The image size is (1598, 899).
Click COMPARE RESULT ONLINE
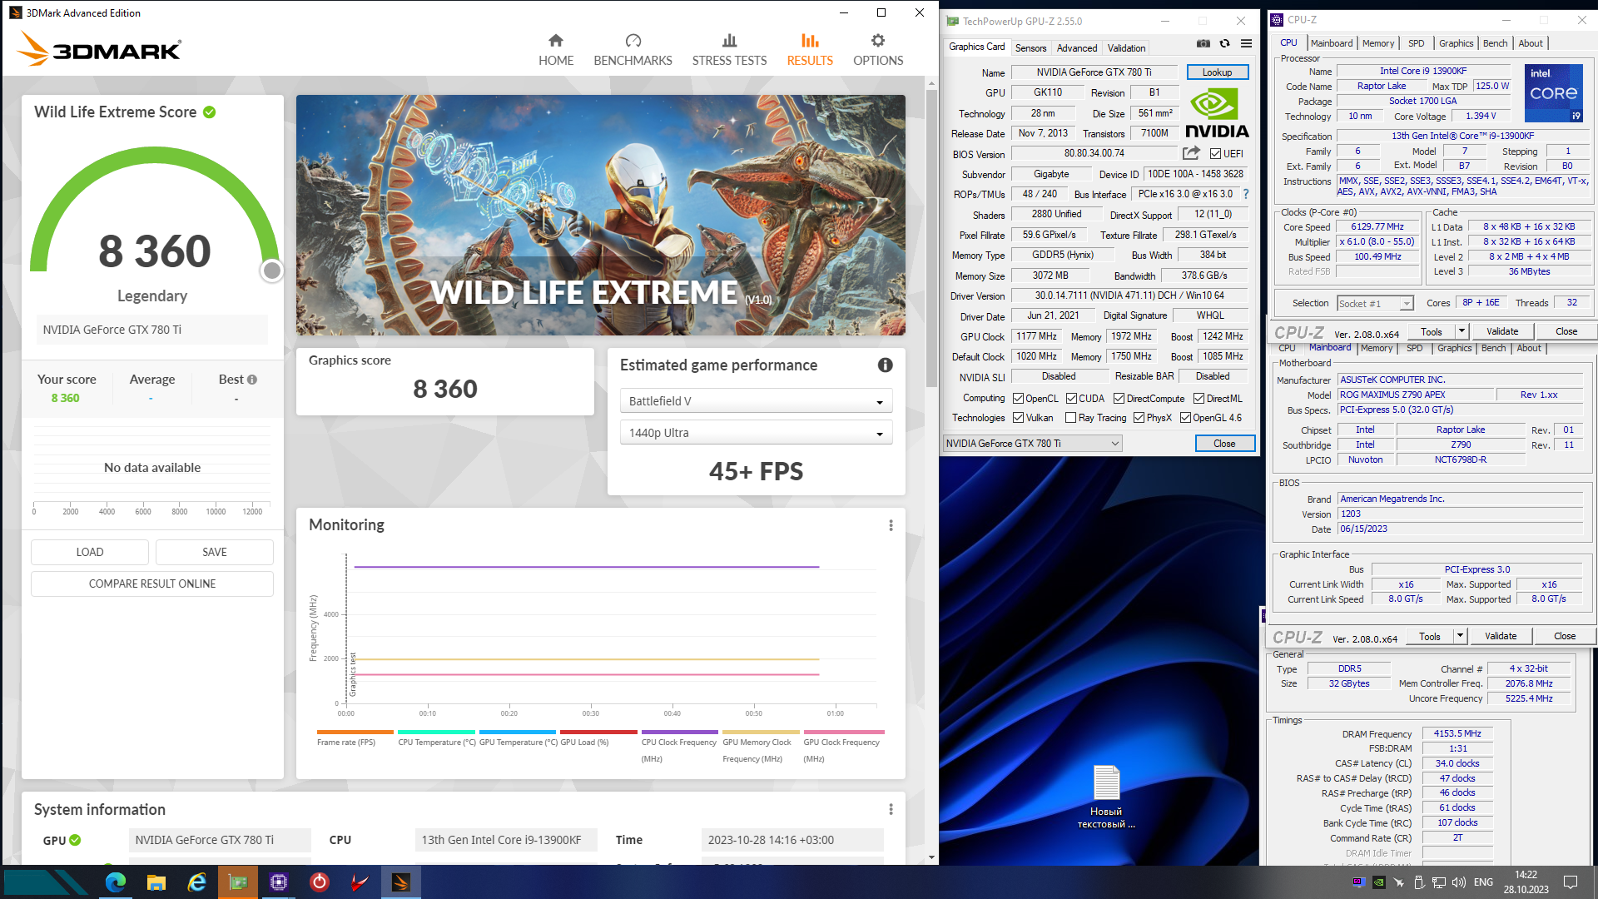[152, 584]
